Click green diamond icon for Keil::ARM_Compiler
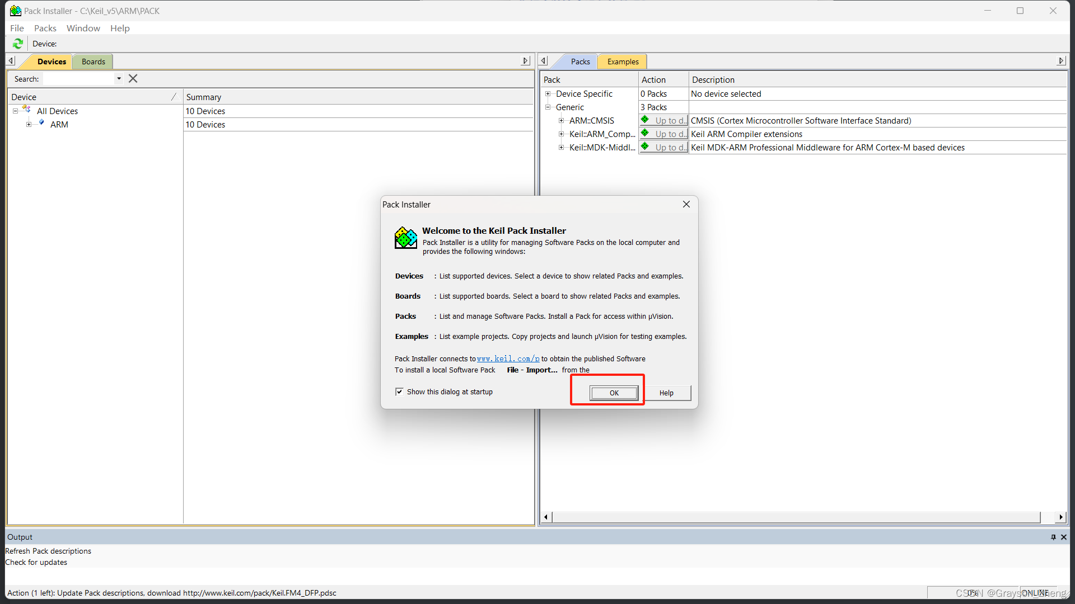 point(645,133)
